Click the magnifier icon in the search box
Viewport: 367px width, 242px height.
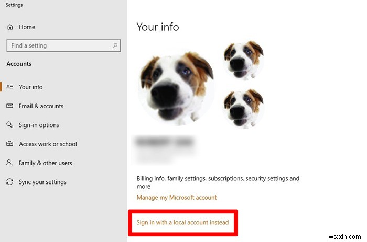(115, 45)
